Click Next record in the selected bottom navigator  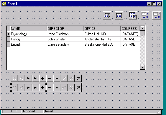point(29,87)
